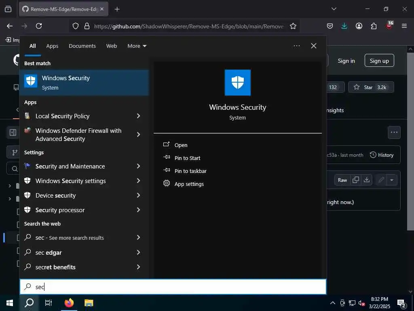414x311 pixels.
Task: Open Security and Maintenance setting
Action: click(70, 166)
